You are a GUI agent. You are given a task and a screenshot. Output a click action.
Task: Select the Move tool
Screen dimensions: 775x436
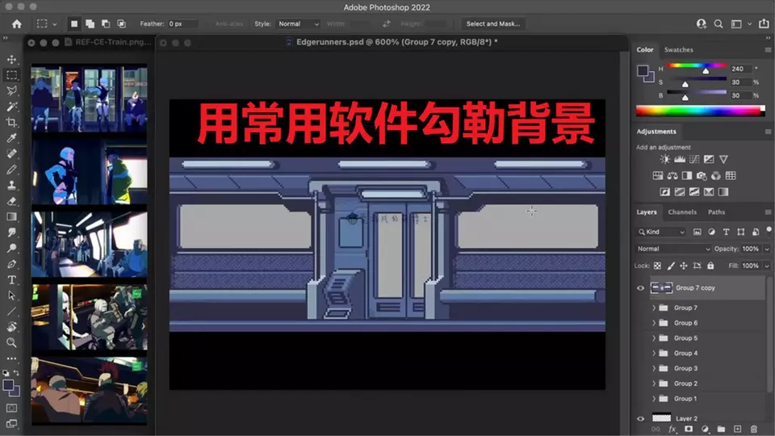(x=11, y=59)
